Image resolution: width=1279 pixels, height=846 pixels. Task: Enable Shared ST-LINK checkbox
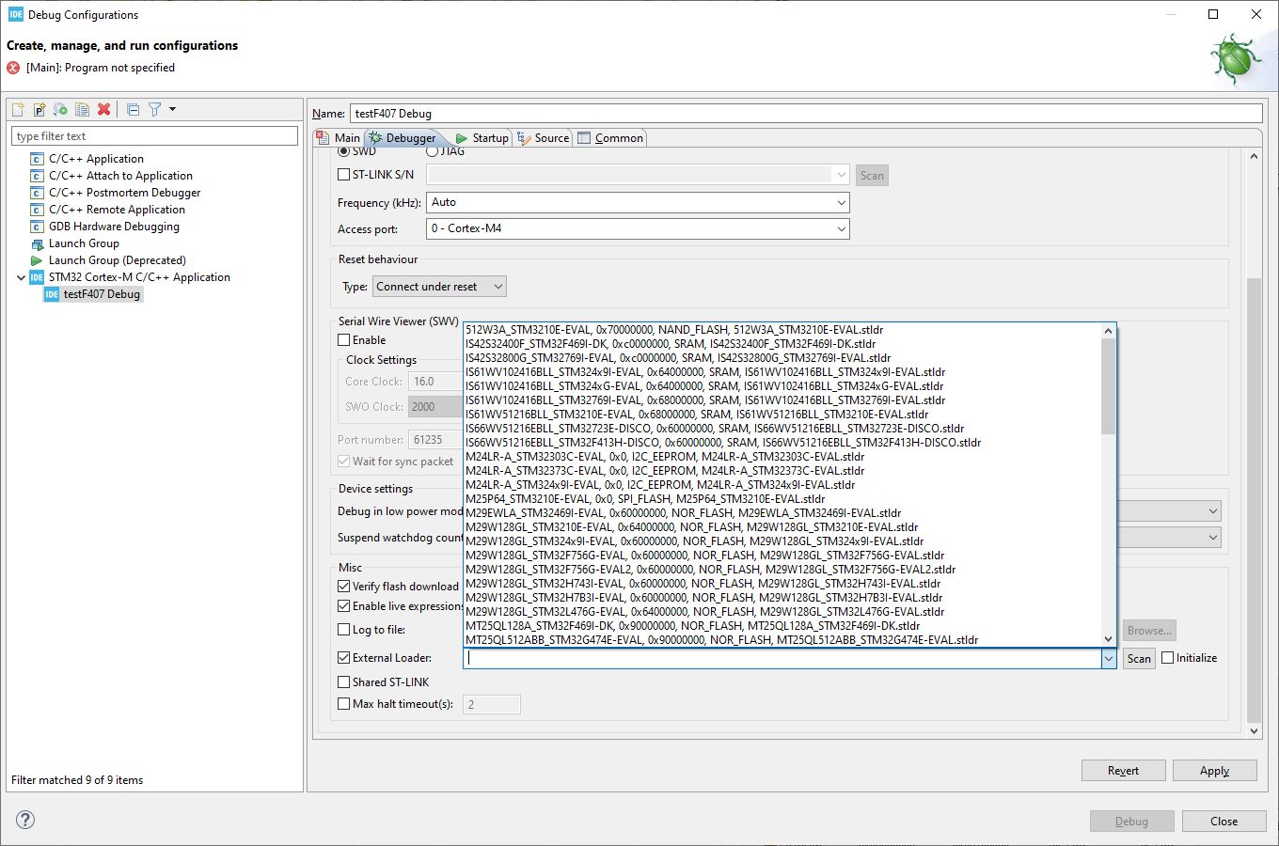(343, 682)
